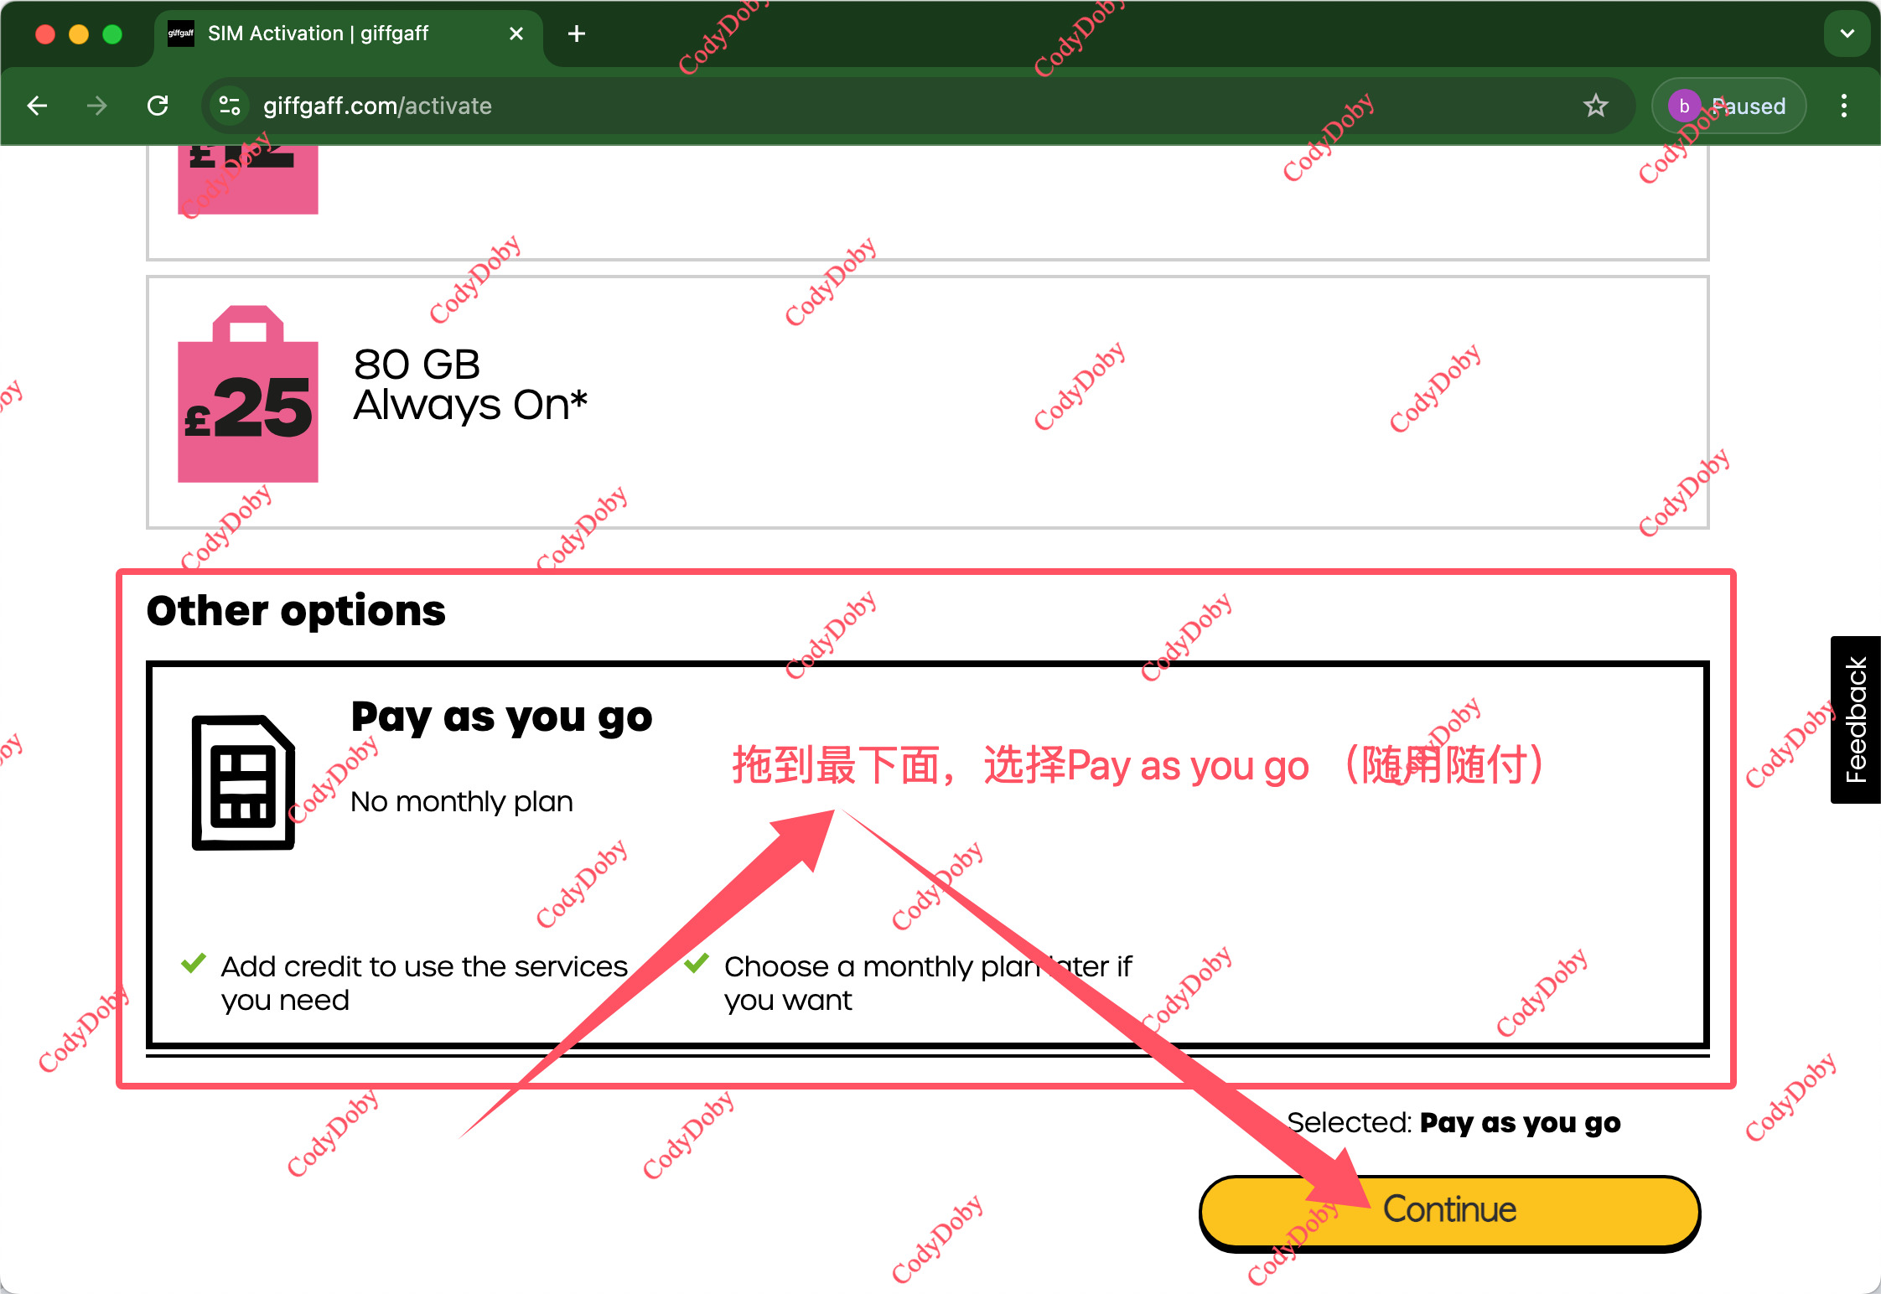Open the Feedback side tab

(1856, 719)
